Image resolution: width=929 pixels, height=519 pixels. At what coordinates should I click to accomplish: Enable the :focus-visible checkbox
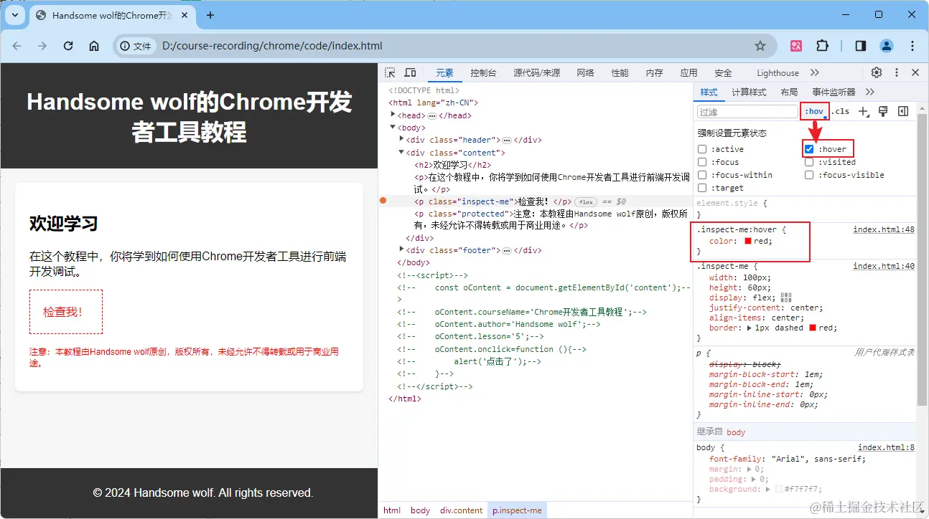click(x=809, y=175)
